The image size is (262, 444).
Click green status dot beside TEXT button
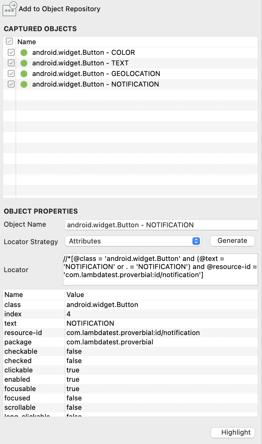click(24, 63)
